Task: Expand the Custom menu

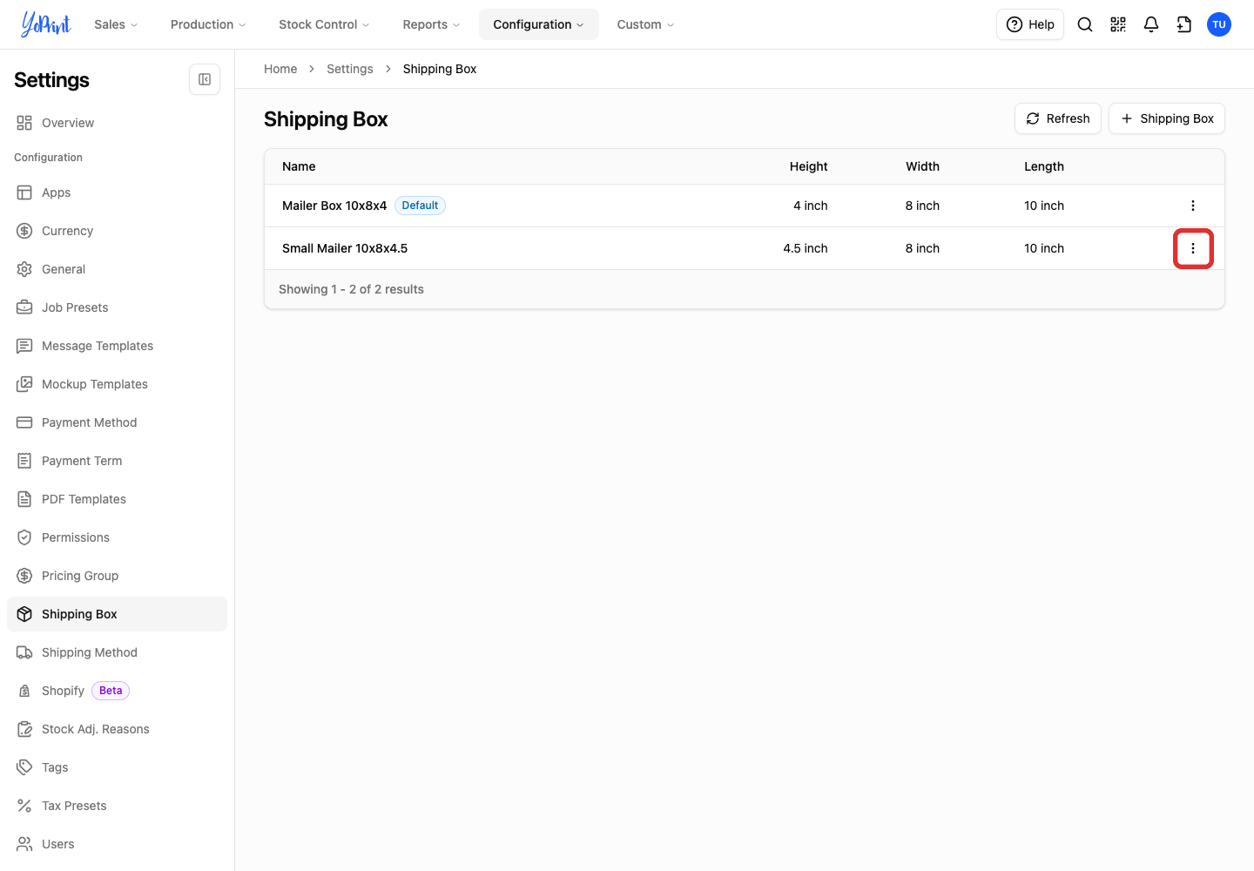Action: coord(645,24)
